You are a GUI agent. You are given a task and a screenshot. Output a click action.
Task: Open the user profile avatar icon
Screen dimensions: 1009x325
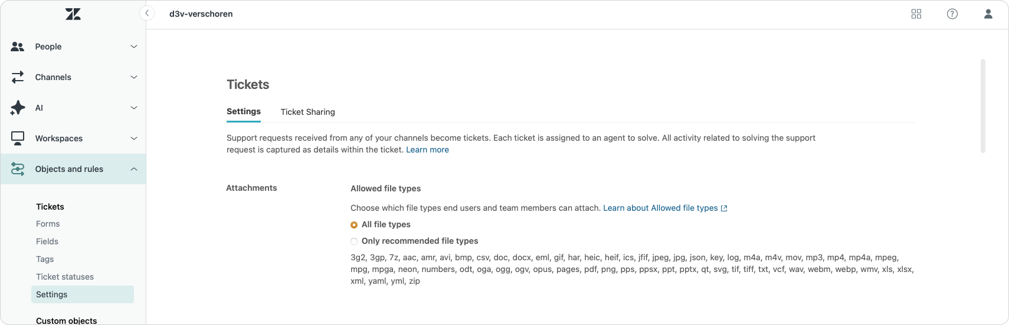(988, 14)
